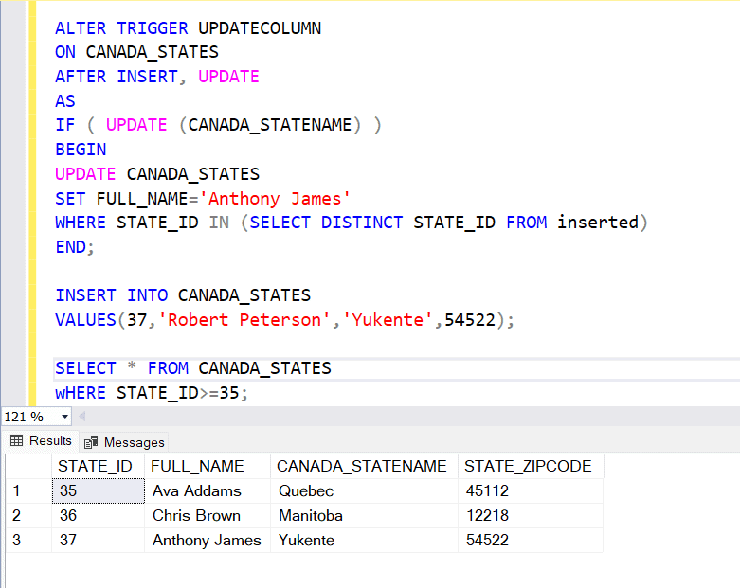
Task: Select the cell with STATE_ID 36
Action: [x=99, y=515]
